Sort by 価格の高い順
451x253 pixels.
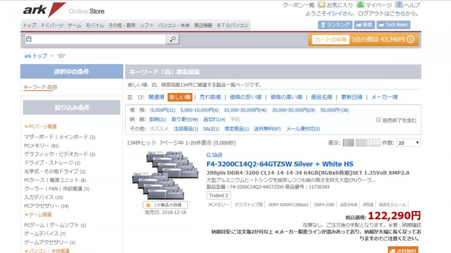(x=286, y=97)
